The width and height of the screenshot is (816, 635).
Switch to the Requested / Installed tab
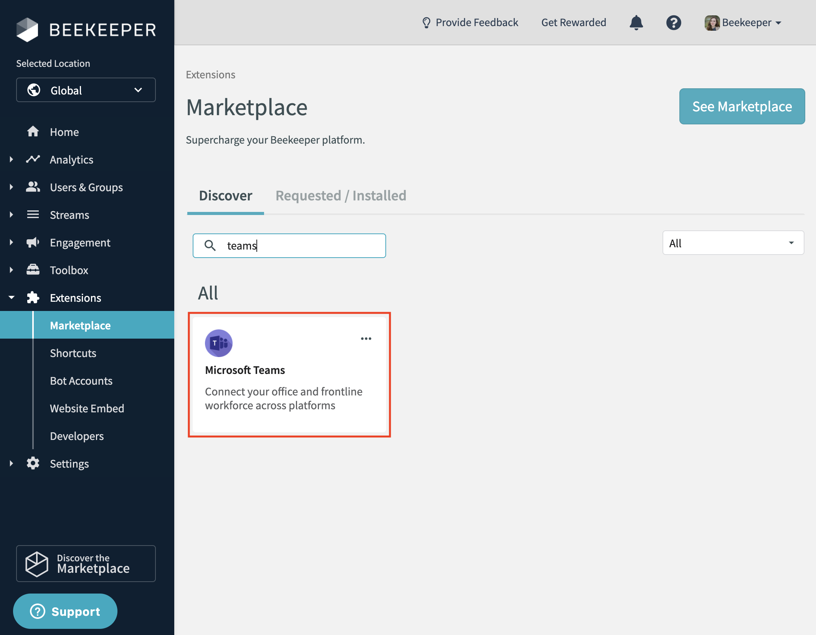[x=340, y=196]
